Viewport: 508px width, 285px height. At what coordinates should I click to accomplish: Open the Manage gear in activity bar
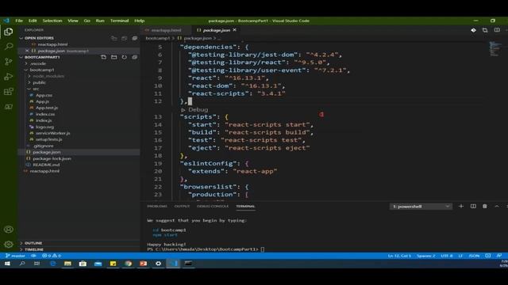click(x=9, y=245)
